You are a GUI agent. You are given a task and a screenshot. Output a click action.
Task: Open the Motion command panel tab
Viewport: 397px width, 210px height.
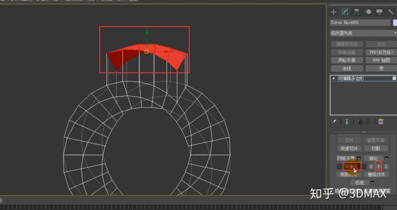point(368,12)
